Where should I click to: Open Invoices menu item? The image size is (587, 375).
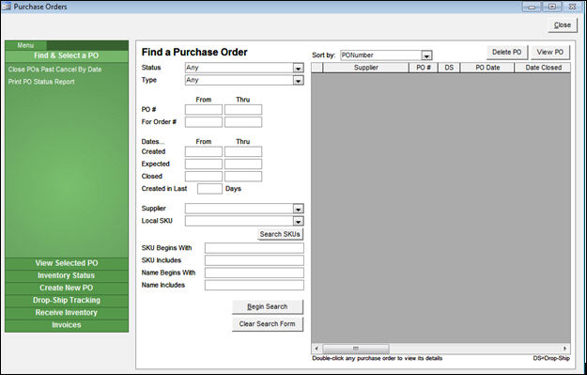coord(67,325)
